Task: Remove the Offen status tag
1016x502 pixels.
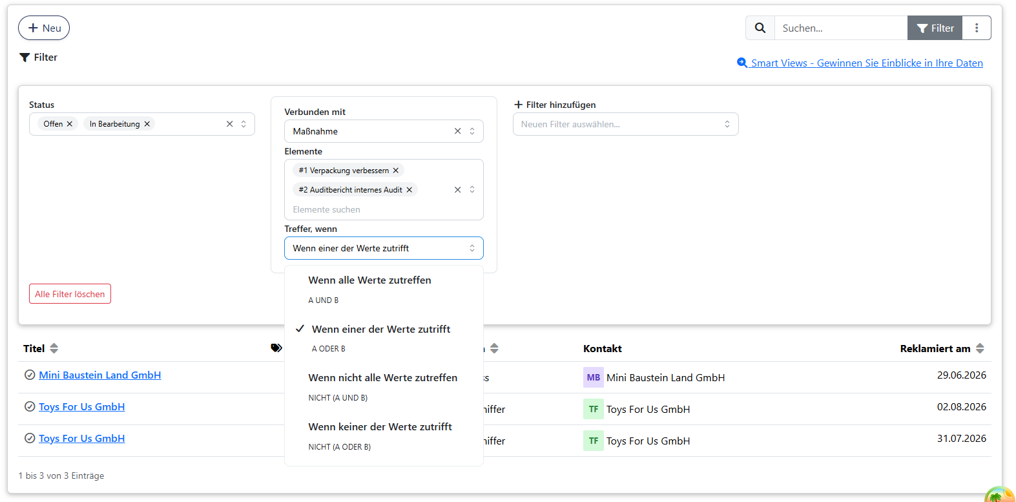Action: [x=70, y=124]
